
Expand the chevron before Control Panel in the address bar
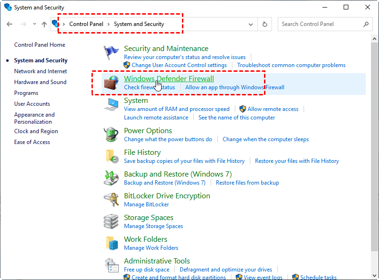coord(64,24)
